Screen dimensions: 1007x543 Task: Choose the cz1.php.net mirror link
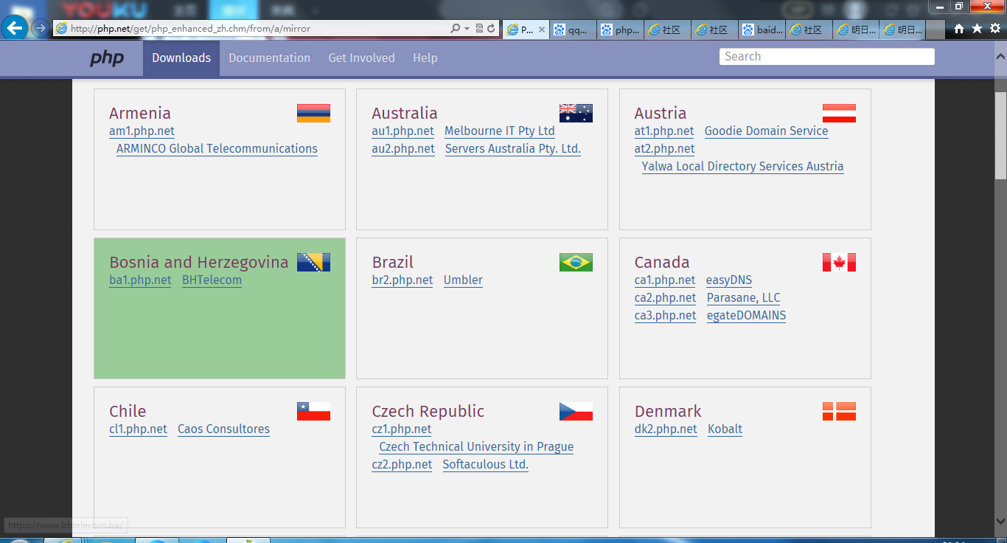(402, 429)
